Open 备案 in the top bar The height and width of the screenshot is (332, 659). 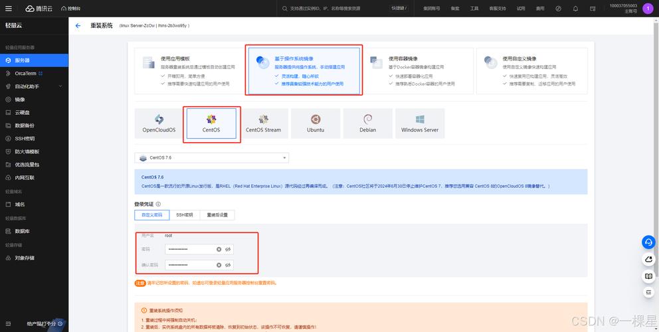(455, 9)
